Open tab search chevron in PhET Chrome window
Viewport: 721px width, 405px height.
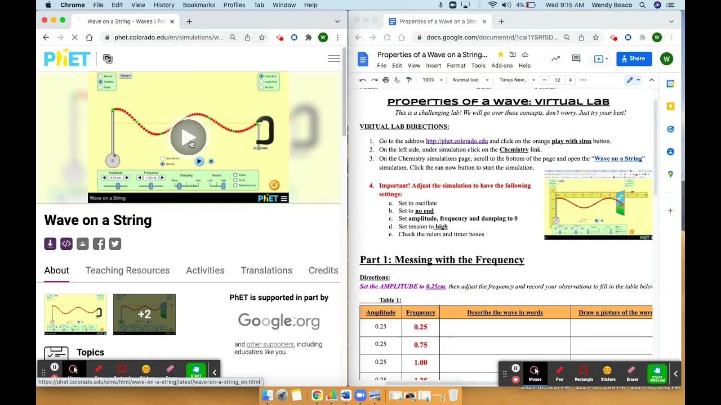[x=337, y=21]
